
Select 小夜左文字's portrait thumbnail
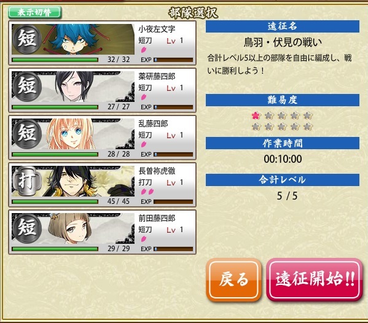click(x=73, y=39)
